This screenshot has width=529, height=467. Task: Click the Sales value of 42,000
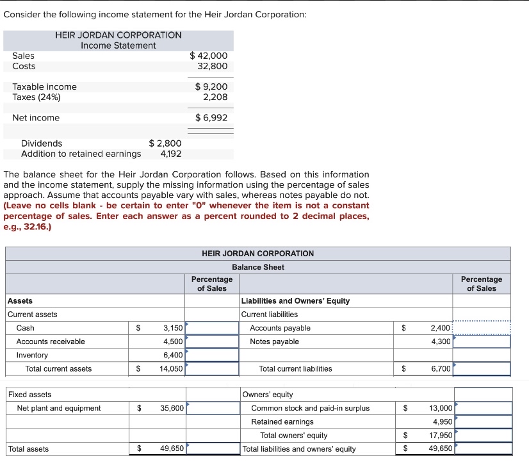(209, 56)
